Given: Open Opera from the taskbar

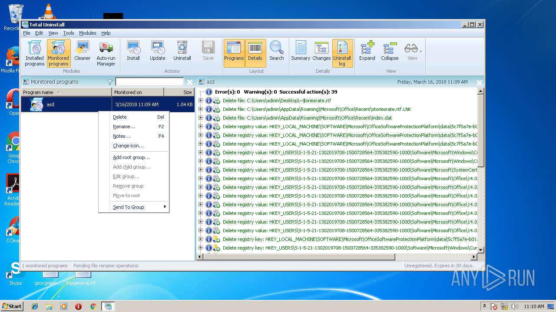Looking at the screenshot, I should [78, 306].
